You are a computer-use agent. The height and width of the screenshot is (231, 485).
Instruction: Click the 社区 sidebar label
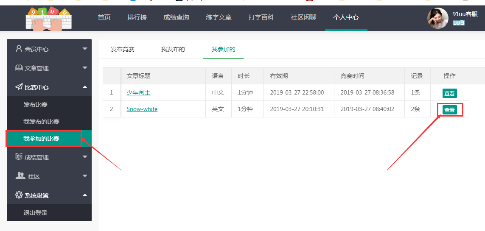click(34, 177)
